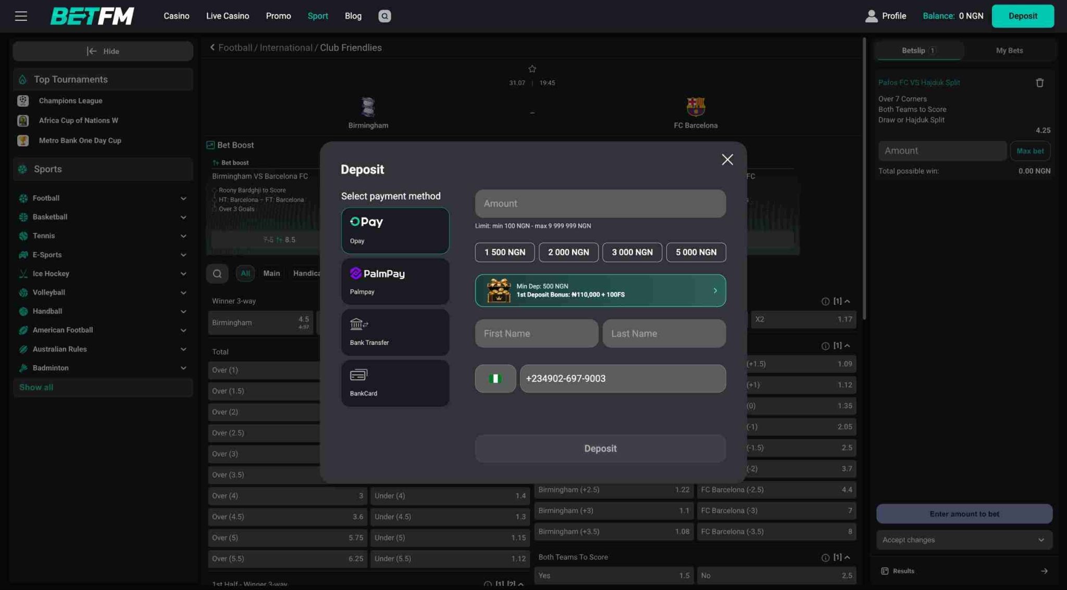Click the Metro Bank One Day Cup icon
The image size is (1067, 590).
click(x=23, y=140)
